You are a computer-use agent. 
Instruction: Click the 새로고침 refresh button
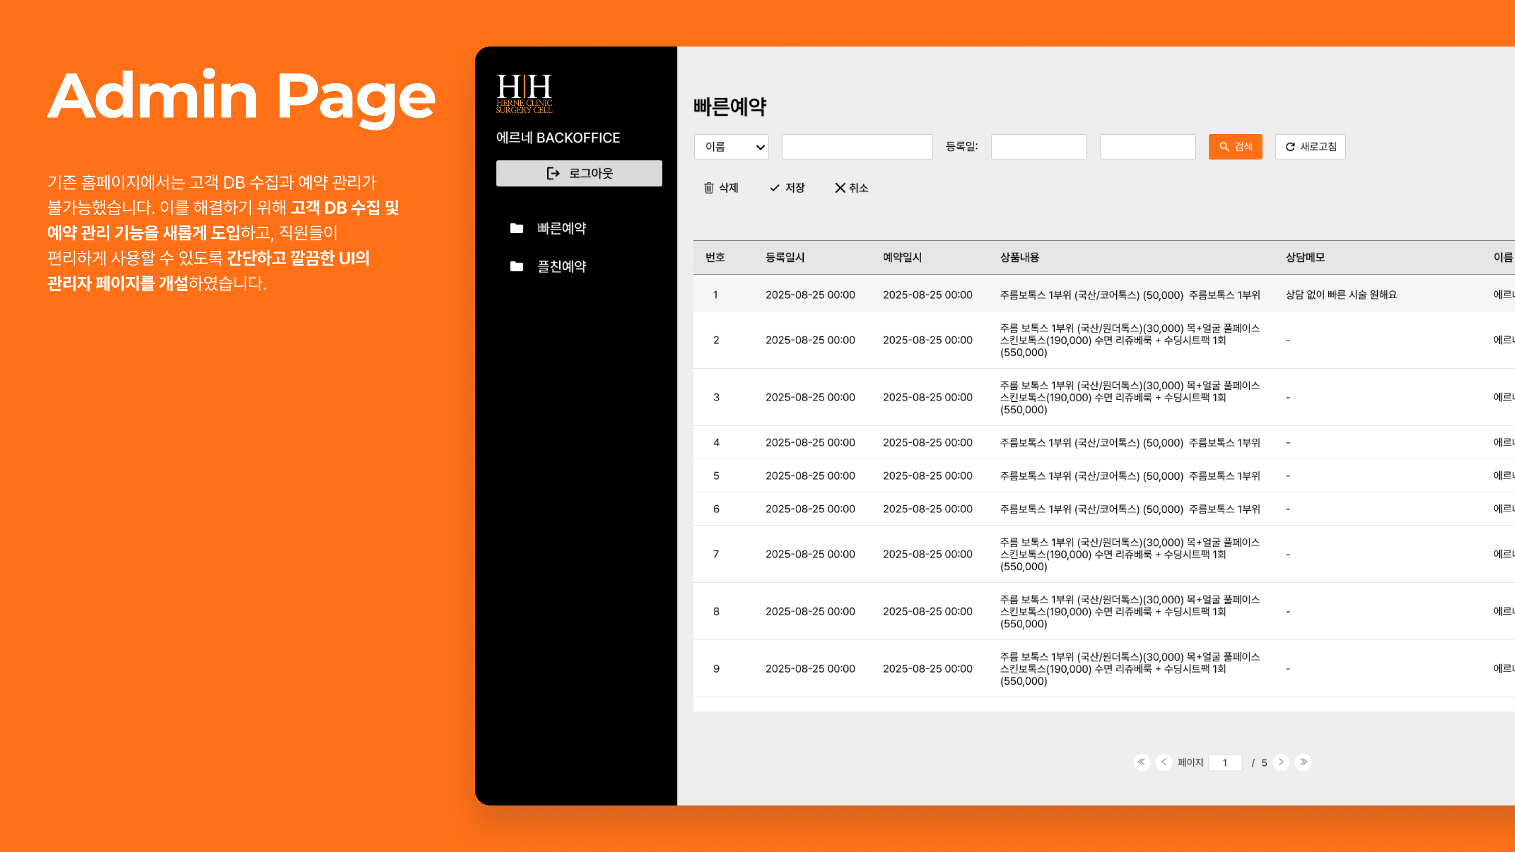1310,147
